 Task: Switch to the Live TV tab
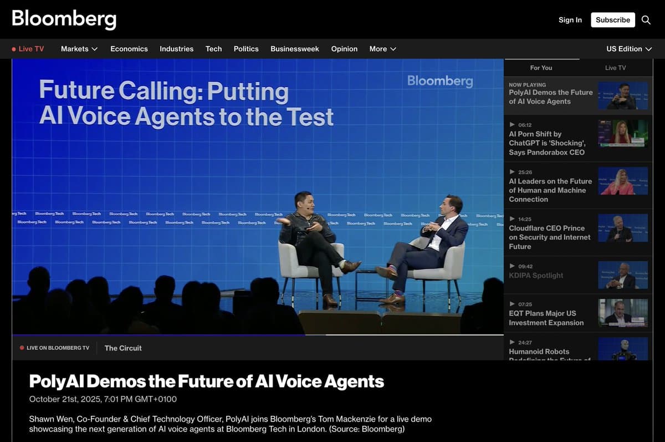coord(615,68)
